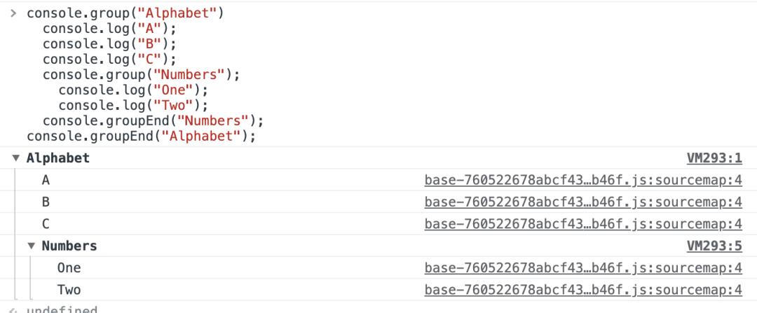Image resolution: width=757 pixels, height=313 pixels.
Task: Click the console.groupEnd("Numbers") code line
Action: point(152,120)
